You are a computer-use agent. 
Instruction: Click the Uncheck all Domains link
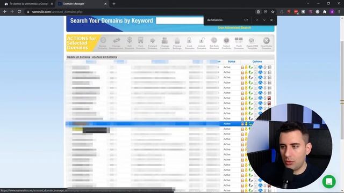coord(104,57)
